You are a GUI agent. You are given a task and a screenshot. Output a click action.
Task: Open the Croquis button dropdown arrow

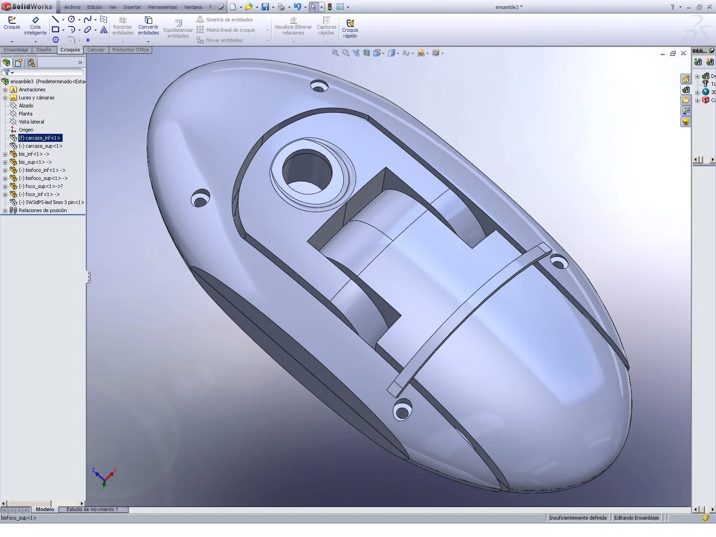[x=12, y=42]
